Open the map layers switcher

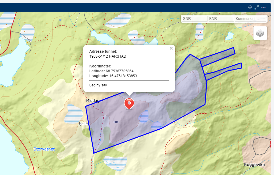[260, 33]
